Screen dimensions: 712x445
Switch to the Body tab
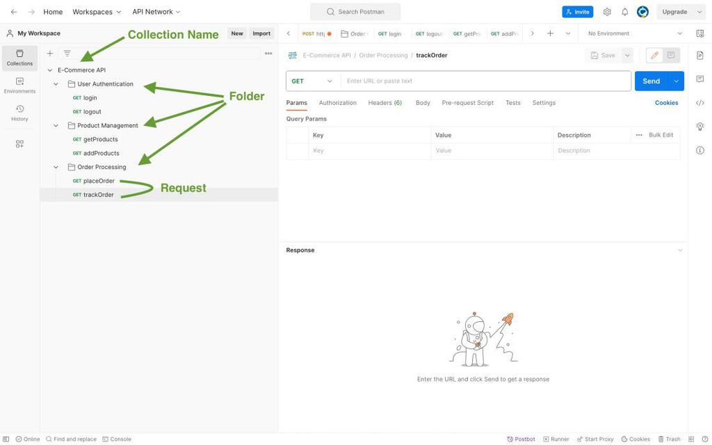423,103
